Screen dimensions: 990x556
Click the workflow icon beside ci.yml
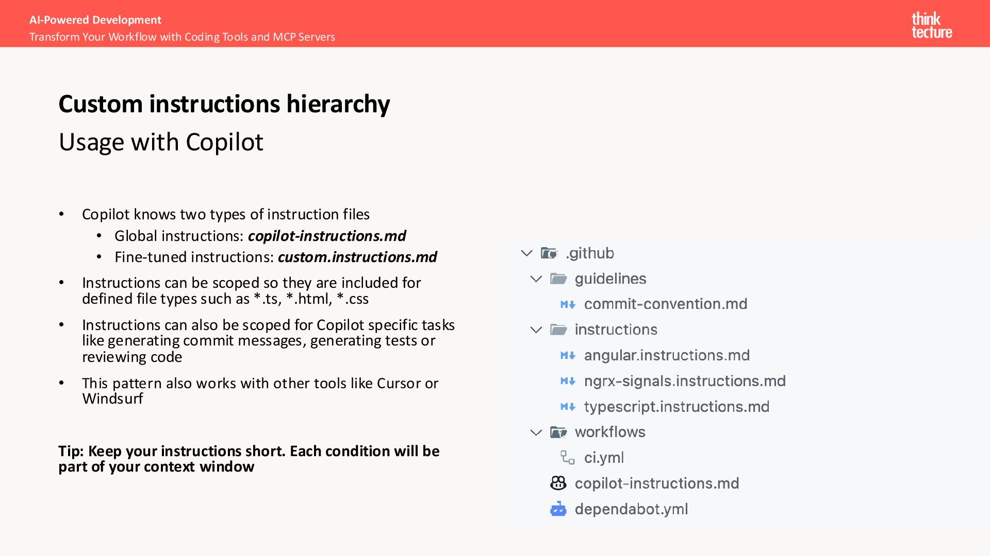[568, 458]
